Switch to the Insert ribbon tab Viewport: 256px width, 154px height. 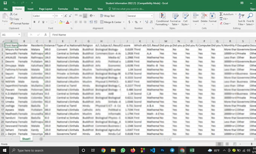(x=30, y=9)
